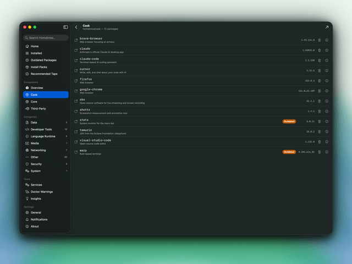This screenshot has width=352, height=264.
Task: Click warp version number
Action: click(306, 152)
